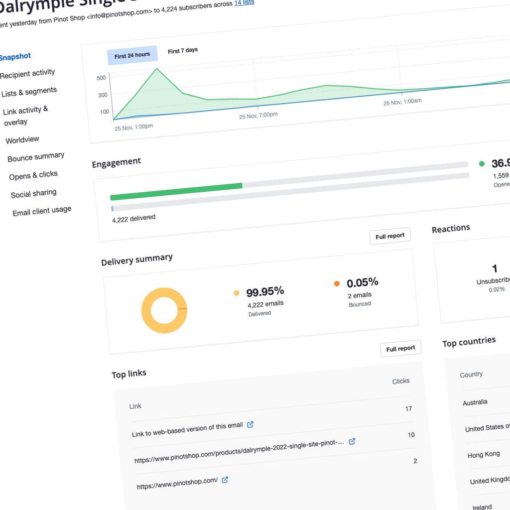Go to Lists & segments section
510x510 pixels.
coord(29,92)
